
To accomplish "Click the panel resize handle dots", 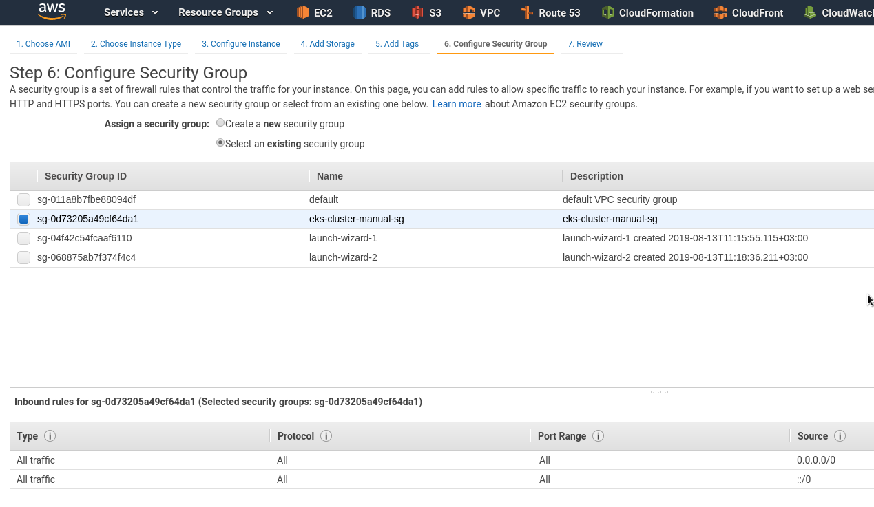I will 659,392.
